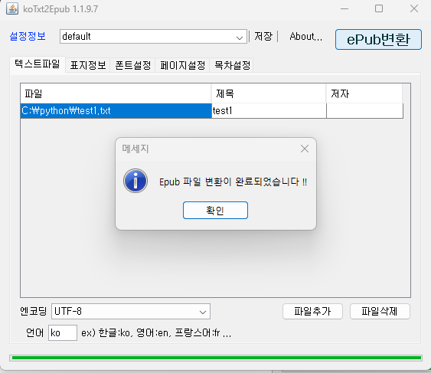Viewport: 431px width, 373px height.
Task: Switch to the 폰트설정 tab
Action: (132, 65)
